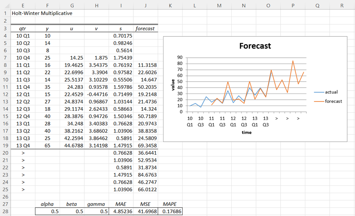The height and width of the screenshot is (216, 355).
Task: Select cell containing 11 Q3
Action: pos(23,79)
